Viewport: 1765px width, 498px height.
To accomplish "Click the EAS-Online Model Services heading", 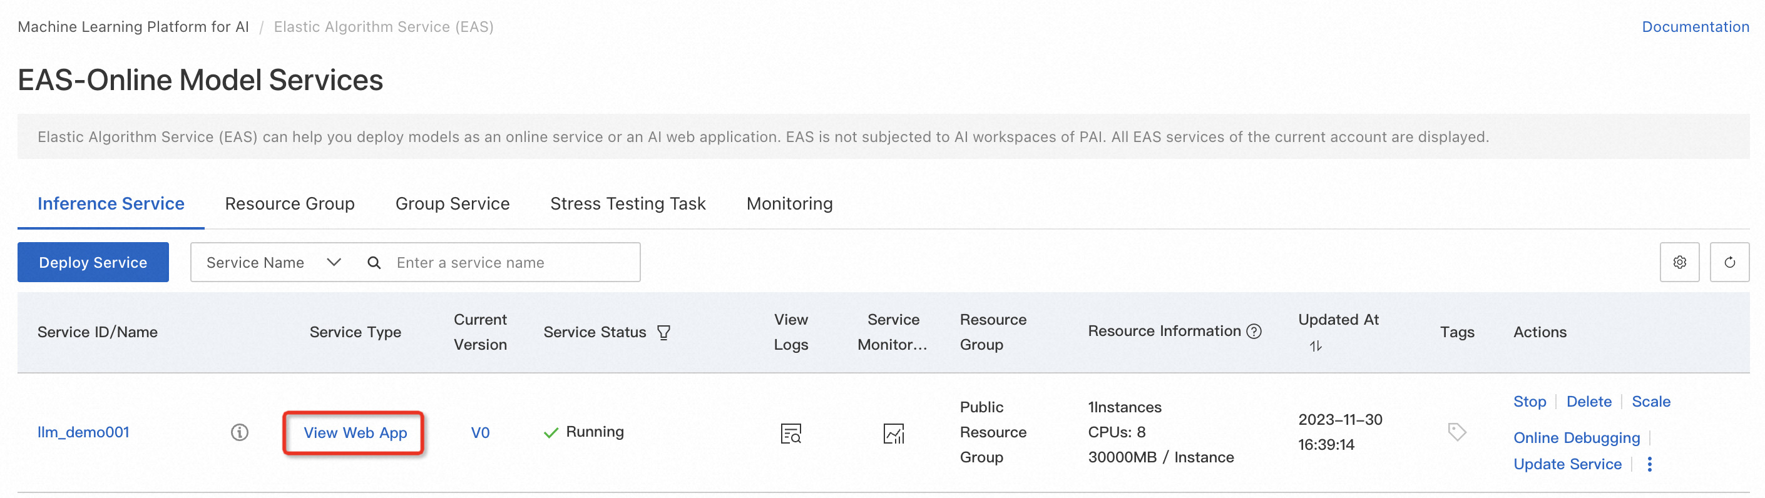I will point(200,80).
